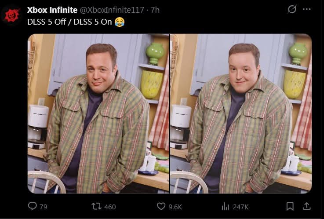The width and height of the screenshot is (324, 219).
Task: Open the right DLSS 5 On image
Action: pyautogui.click(x=241, y=113)
